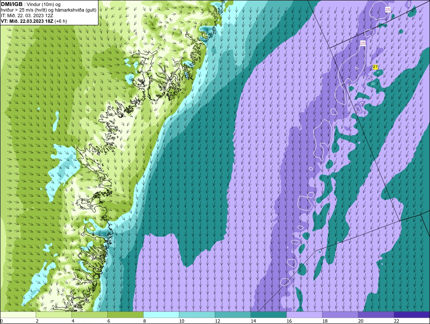Select the 4–6 m/s legend color swatch
The width and height of the screenshot is (430, 324).
coord(89,315)
